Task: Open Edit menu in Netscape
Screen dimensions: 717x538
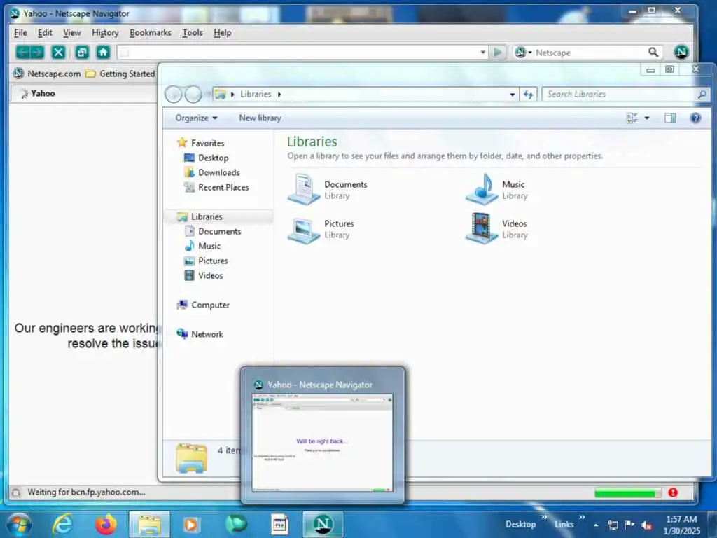Action: pos(45,32)
